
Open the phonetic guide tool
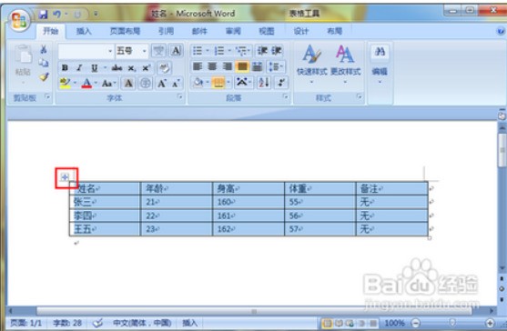[158, 51]
